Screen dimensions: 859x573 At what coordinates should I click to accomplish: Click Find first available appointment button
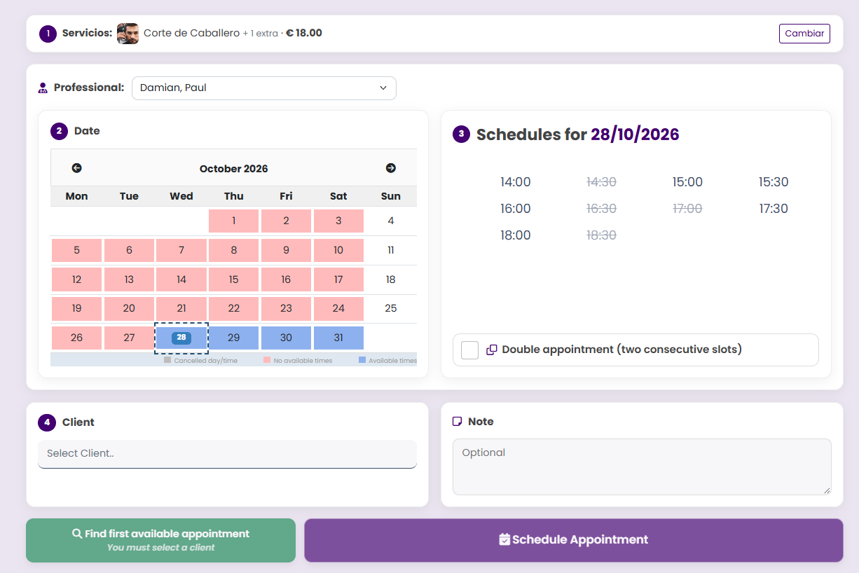click(161, 540)
